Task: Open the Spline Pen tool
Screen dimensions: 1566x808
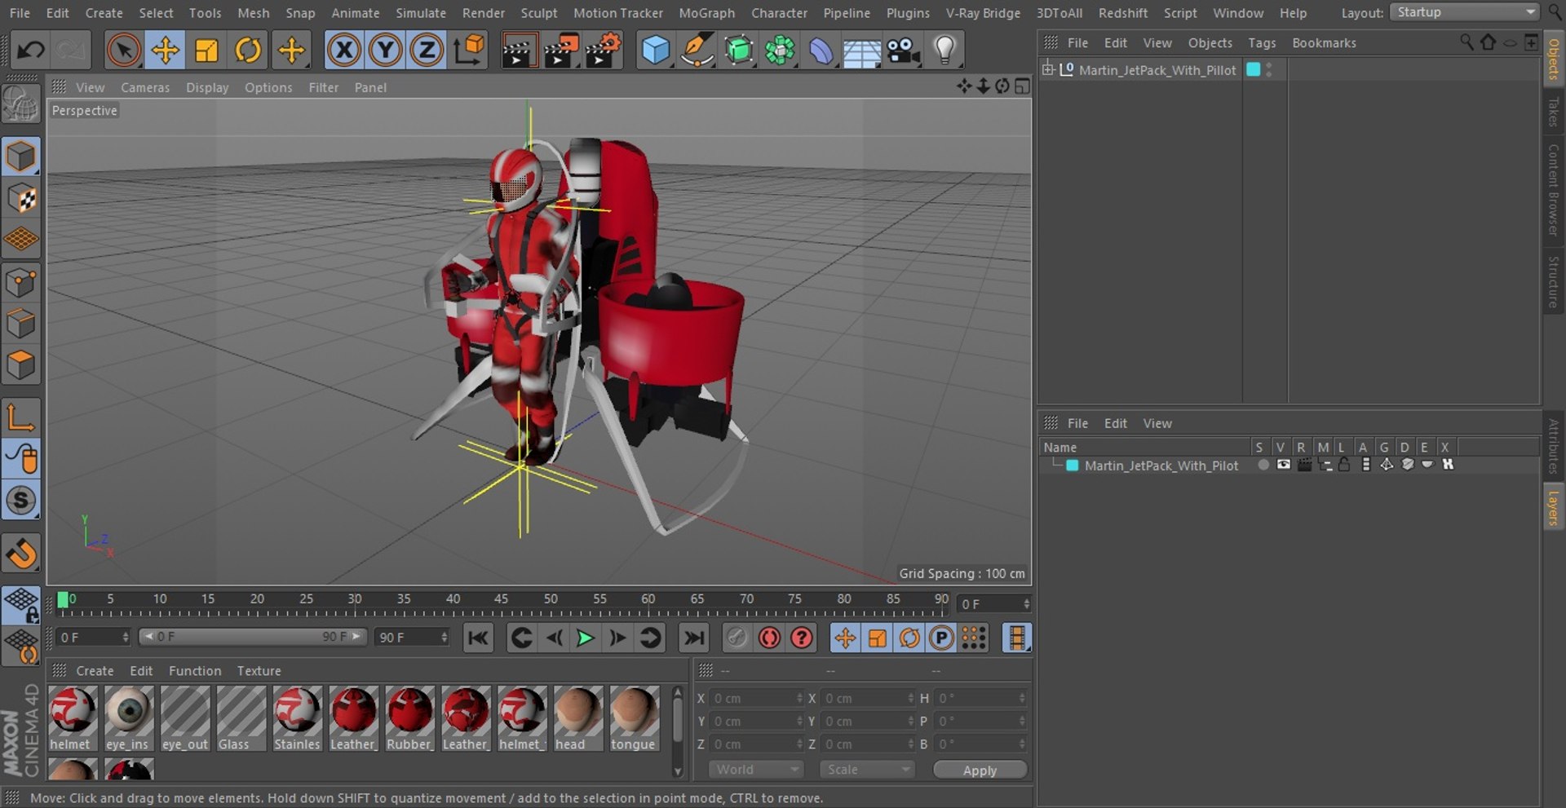Action: click(697, 51)
